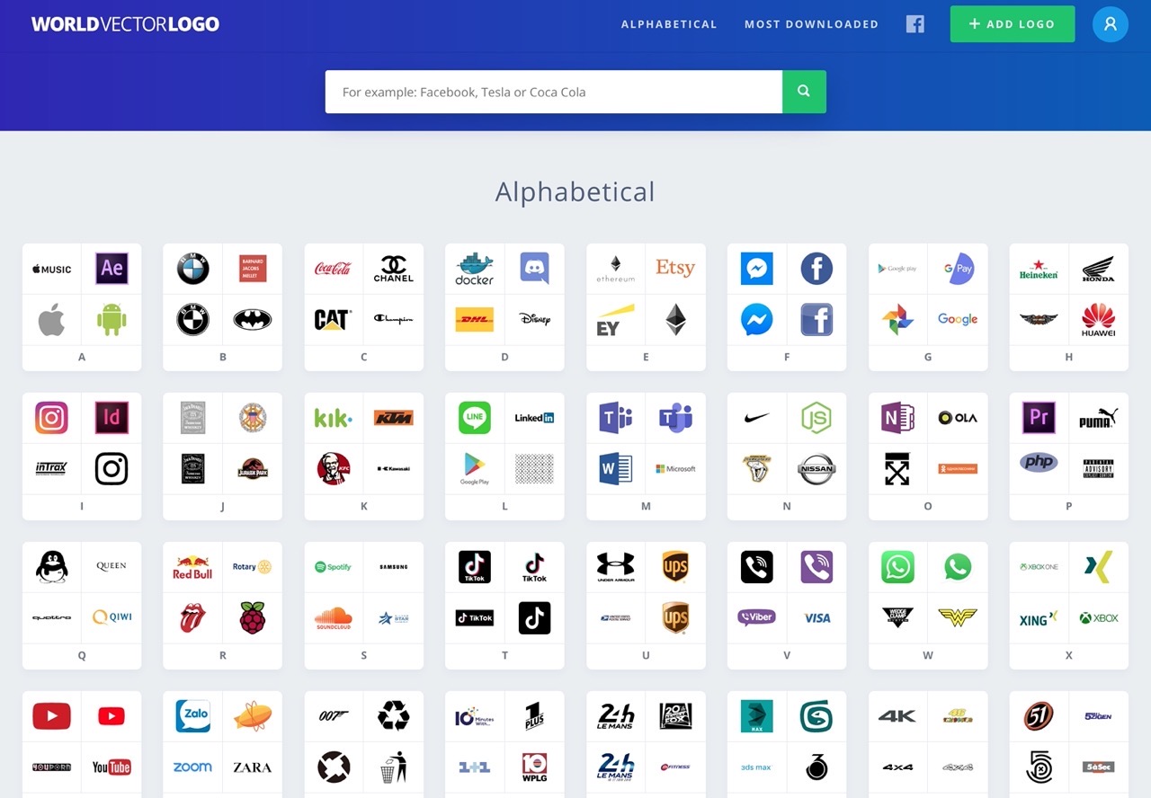Select the Raspberry Pi logo
The image size is (1151, 798).
tap(253, 617)
